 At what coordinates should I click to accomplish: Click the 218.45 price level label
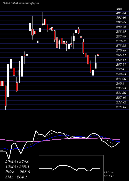(121, 107)
